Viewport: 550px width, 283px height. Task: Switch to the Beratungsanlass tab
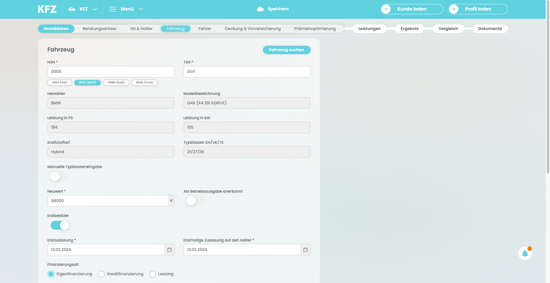coord(99,29)
